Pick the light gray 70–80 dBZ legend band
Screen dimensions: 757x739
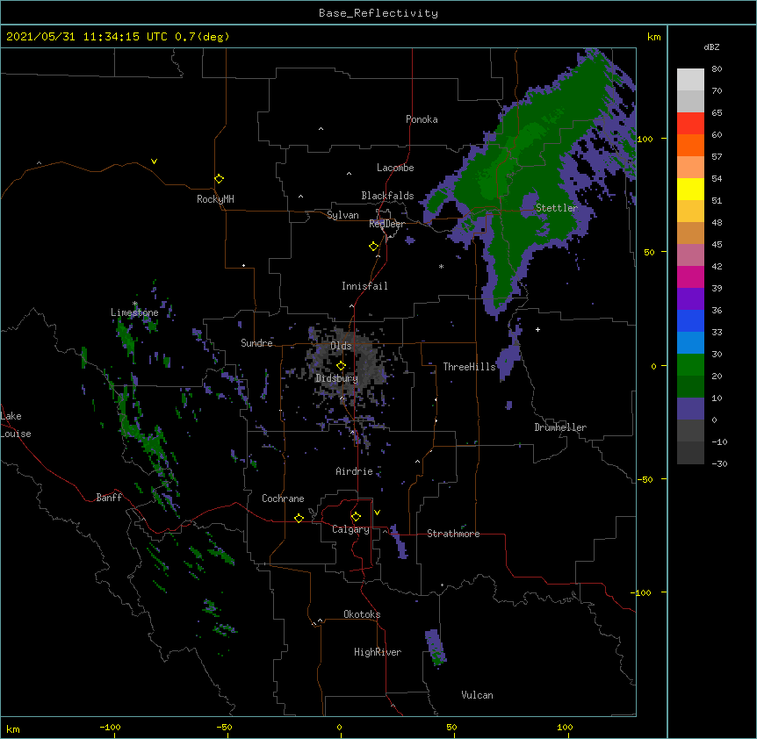[690, 80]
